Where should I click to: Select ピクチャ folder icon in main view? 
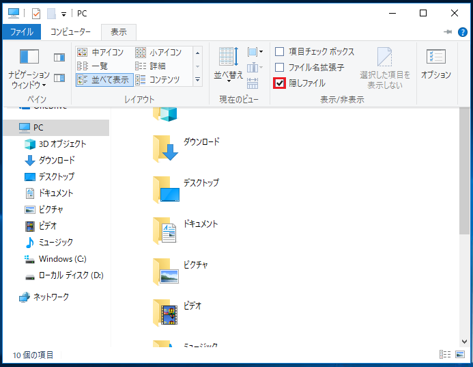[166, 271]
